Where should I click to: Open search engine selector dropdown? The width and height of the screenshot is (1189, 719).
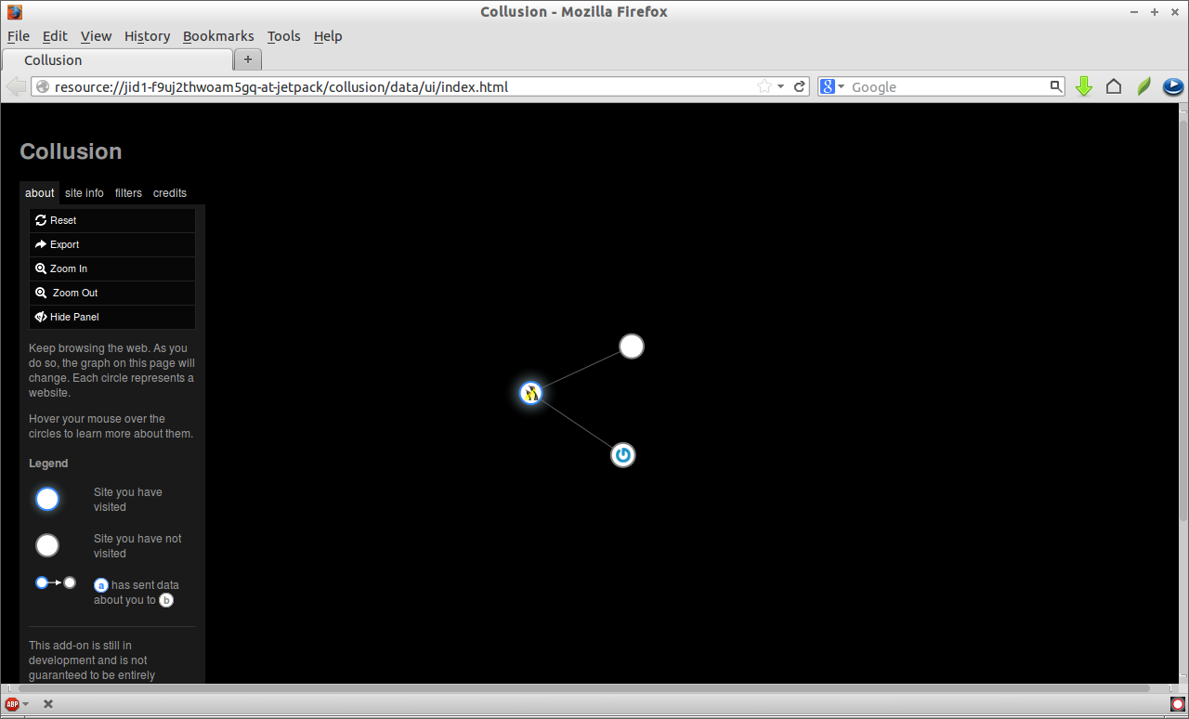click(x=832, y=86)
